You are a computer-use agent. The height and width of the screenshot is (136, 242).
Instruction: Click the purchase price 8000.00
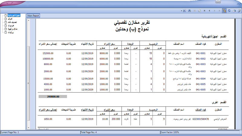pyautogui.click(x=104, y=53)
